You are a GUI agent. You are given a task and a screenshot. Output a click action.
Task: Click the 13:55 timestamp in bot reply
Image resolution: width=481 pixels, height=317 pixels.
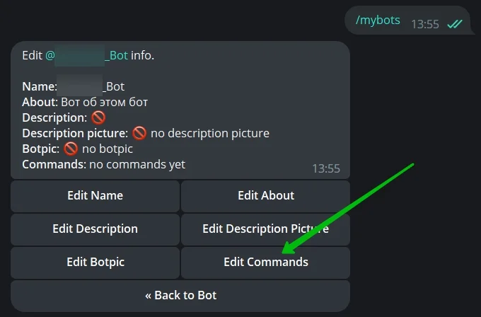click(x=325, y=168)
